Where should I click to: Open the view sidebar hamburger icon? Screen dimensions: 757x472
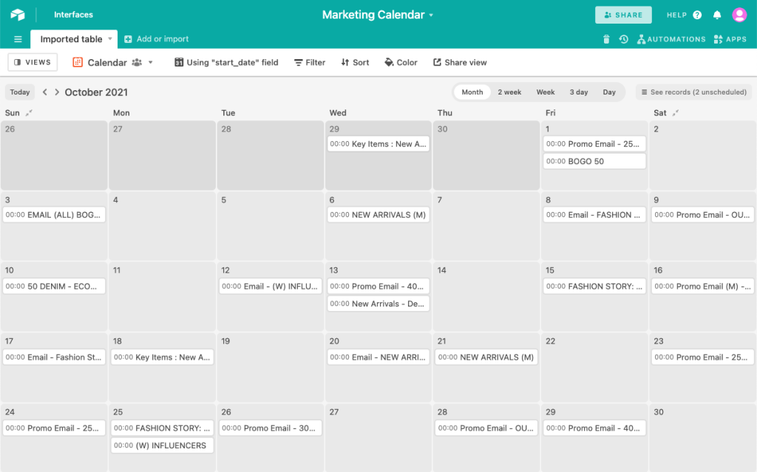pyautogui.click(x=18, y=38)
